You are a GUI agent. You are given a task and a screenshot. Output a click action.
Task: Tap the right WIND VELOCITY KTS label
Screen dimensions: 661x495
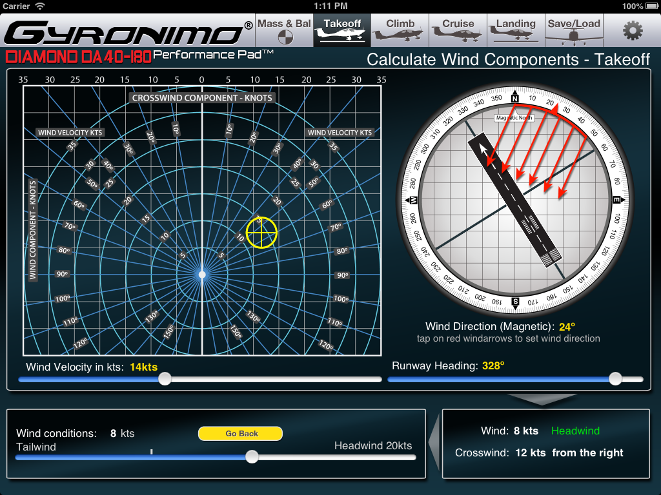coord(340,132)
